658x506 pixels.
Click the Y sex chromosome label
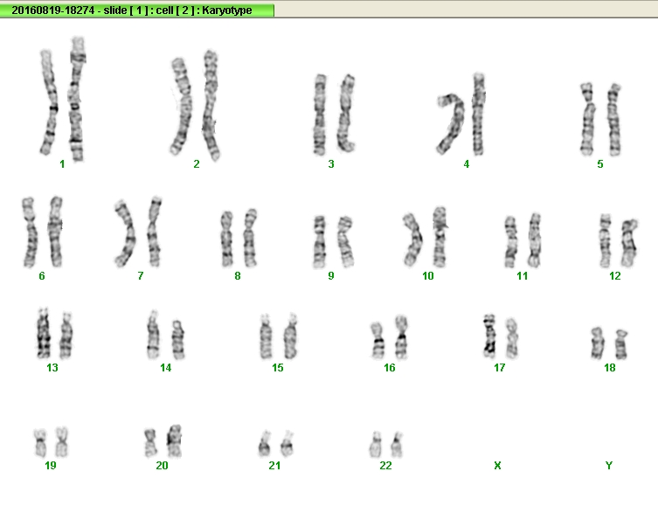coord(609,466)
